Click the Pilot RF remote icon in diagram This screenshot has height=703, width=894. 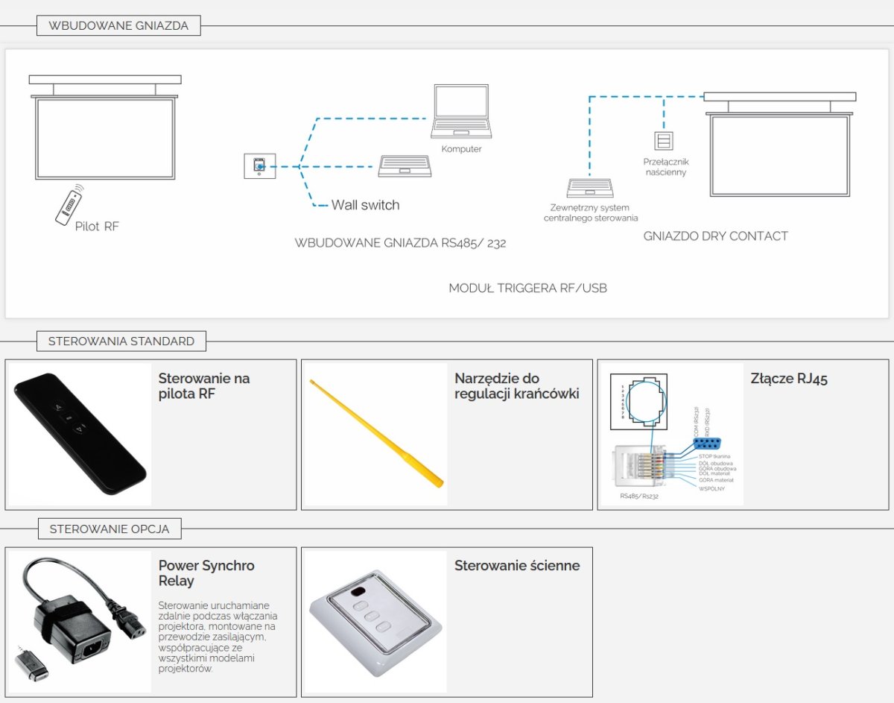(x=70, y=204)
